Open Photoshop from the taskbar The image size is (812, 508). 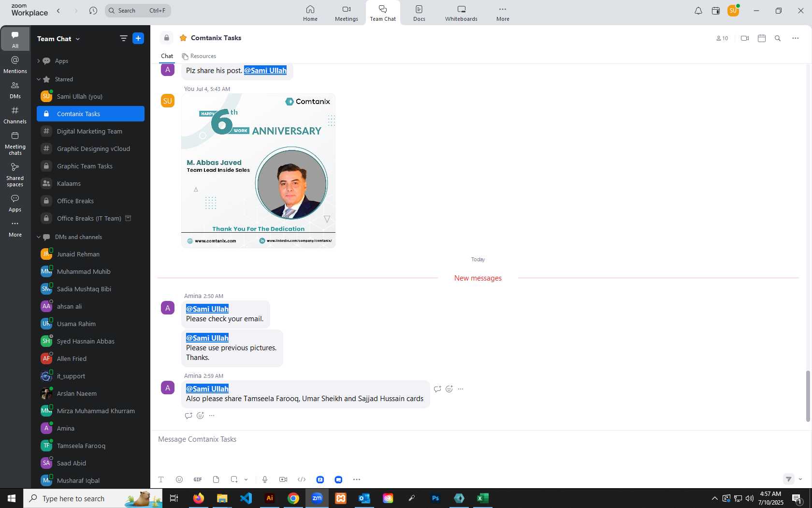coord(435,498)
